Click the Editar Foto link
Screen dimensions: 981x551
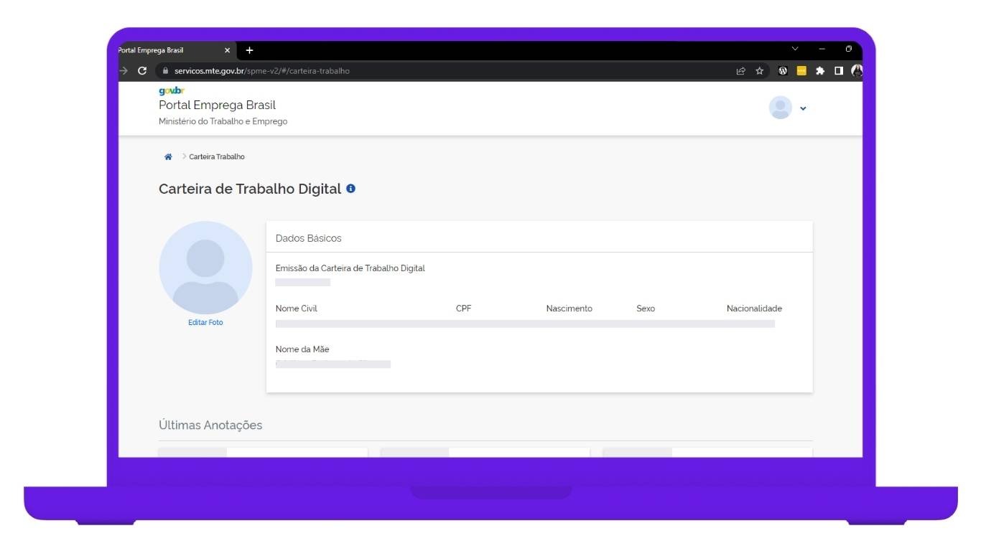click(x=205, y=323)
